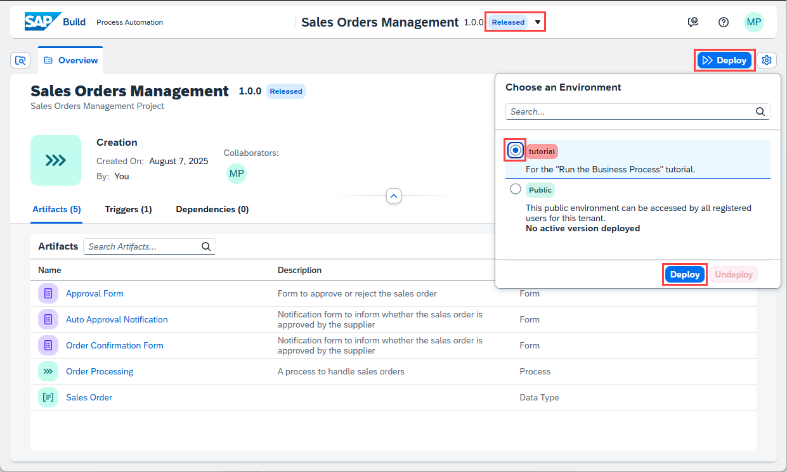Image resolution: width=787 pixels, height=472 pixels.
Task: Click the Order Confirmation Form icon
Action: click(x=48, y=345)
